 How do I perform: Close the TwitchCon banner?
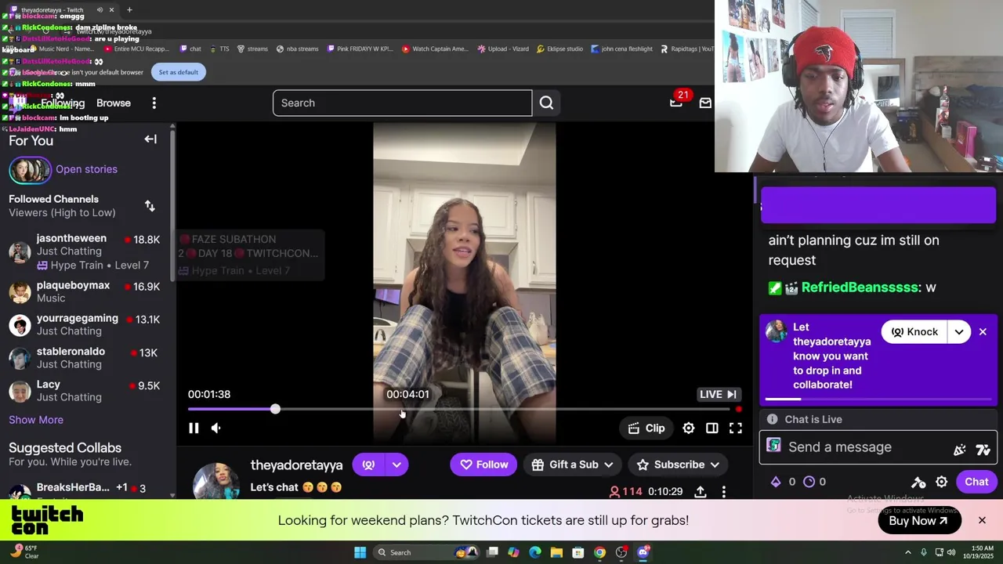coord(982,520)
